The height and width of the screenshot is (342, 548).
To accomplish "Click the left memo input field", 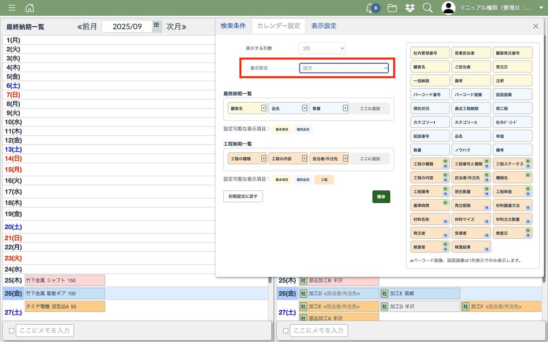I will [x=45, y=331].
